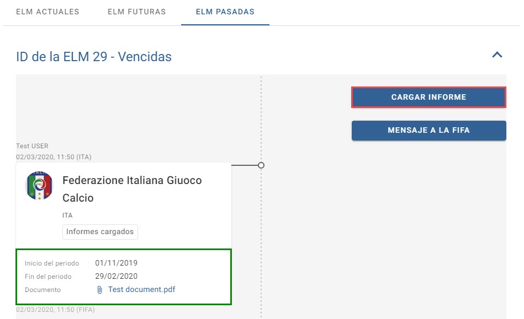This screenshot has width=524, height=319.
Task: Switch to the ELM ACTUALES tab
Action: (x=47, y=12)
